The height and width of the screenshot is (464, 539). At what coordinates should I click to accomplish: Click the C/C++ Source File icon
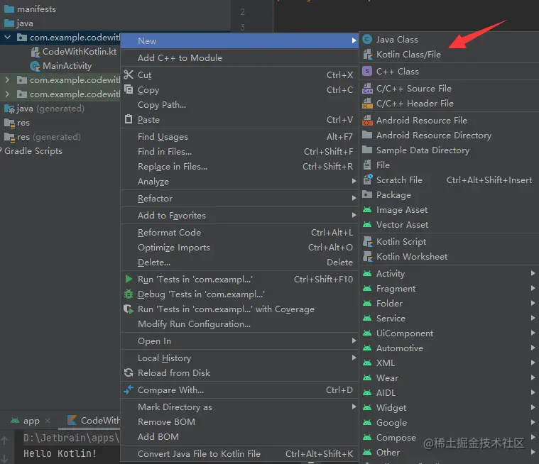(367, 88)
